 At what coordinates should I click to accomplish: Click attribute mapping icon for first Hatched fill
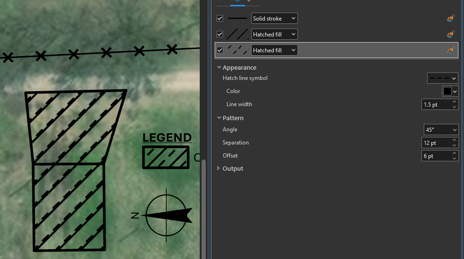coord(451,34)
